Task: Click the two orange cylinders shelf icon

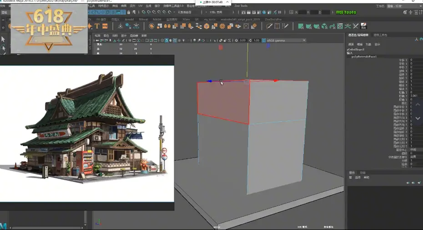Action: click(167, 26)
